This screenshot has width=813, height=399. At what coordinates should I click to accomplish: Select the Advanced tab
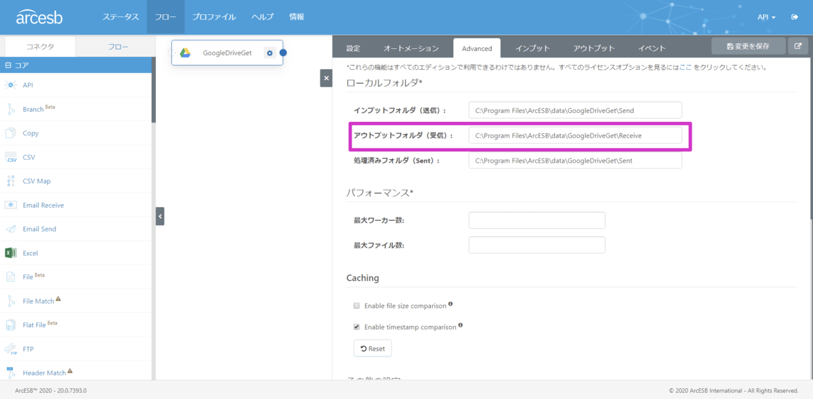pos(477,48)
